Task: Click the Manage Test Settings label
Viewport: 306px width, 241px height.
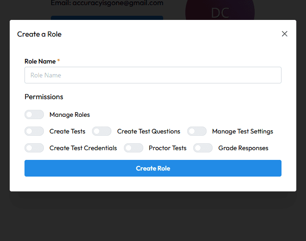Action: coord(242,131)
